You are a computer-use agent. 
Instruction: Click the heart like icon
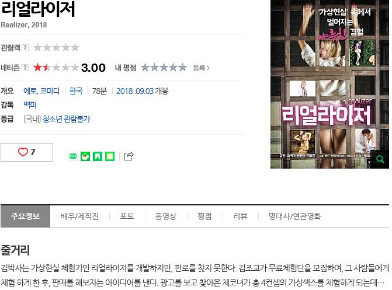point(23,152)
